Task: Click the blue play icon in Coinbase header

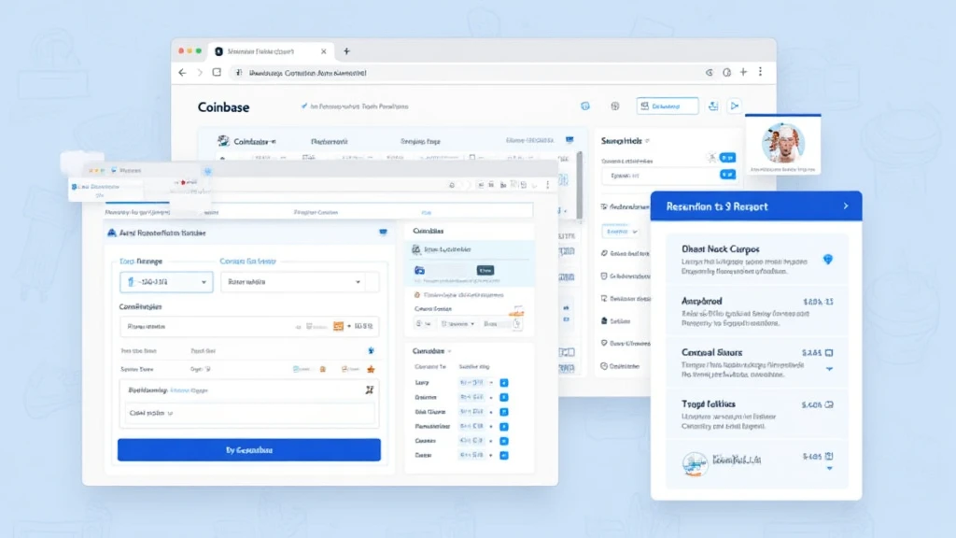Action: point(735,106)
